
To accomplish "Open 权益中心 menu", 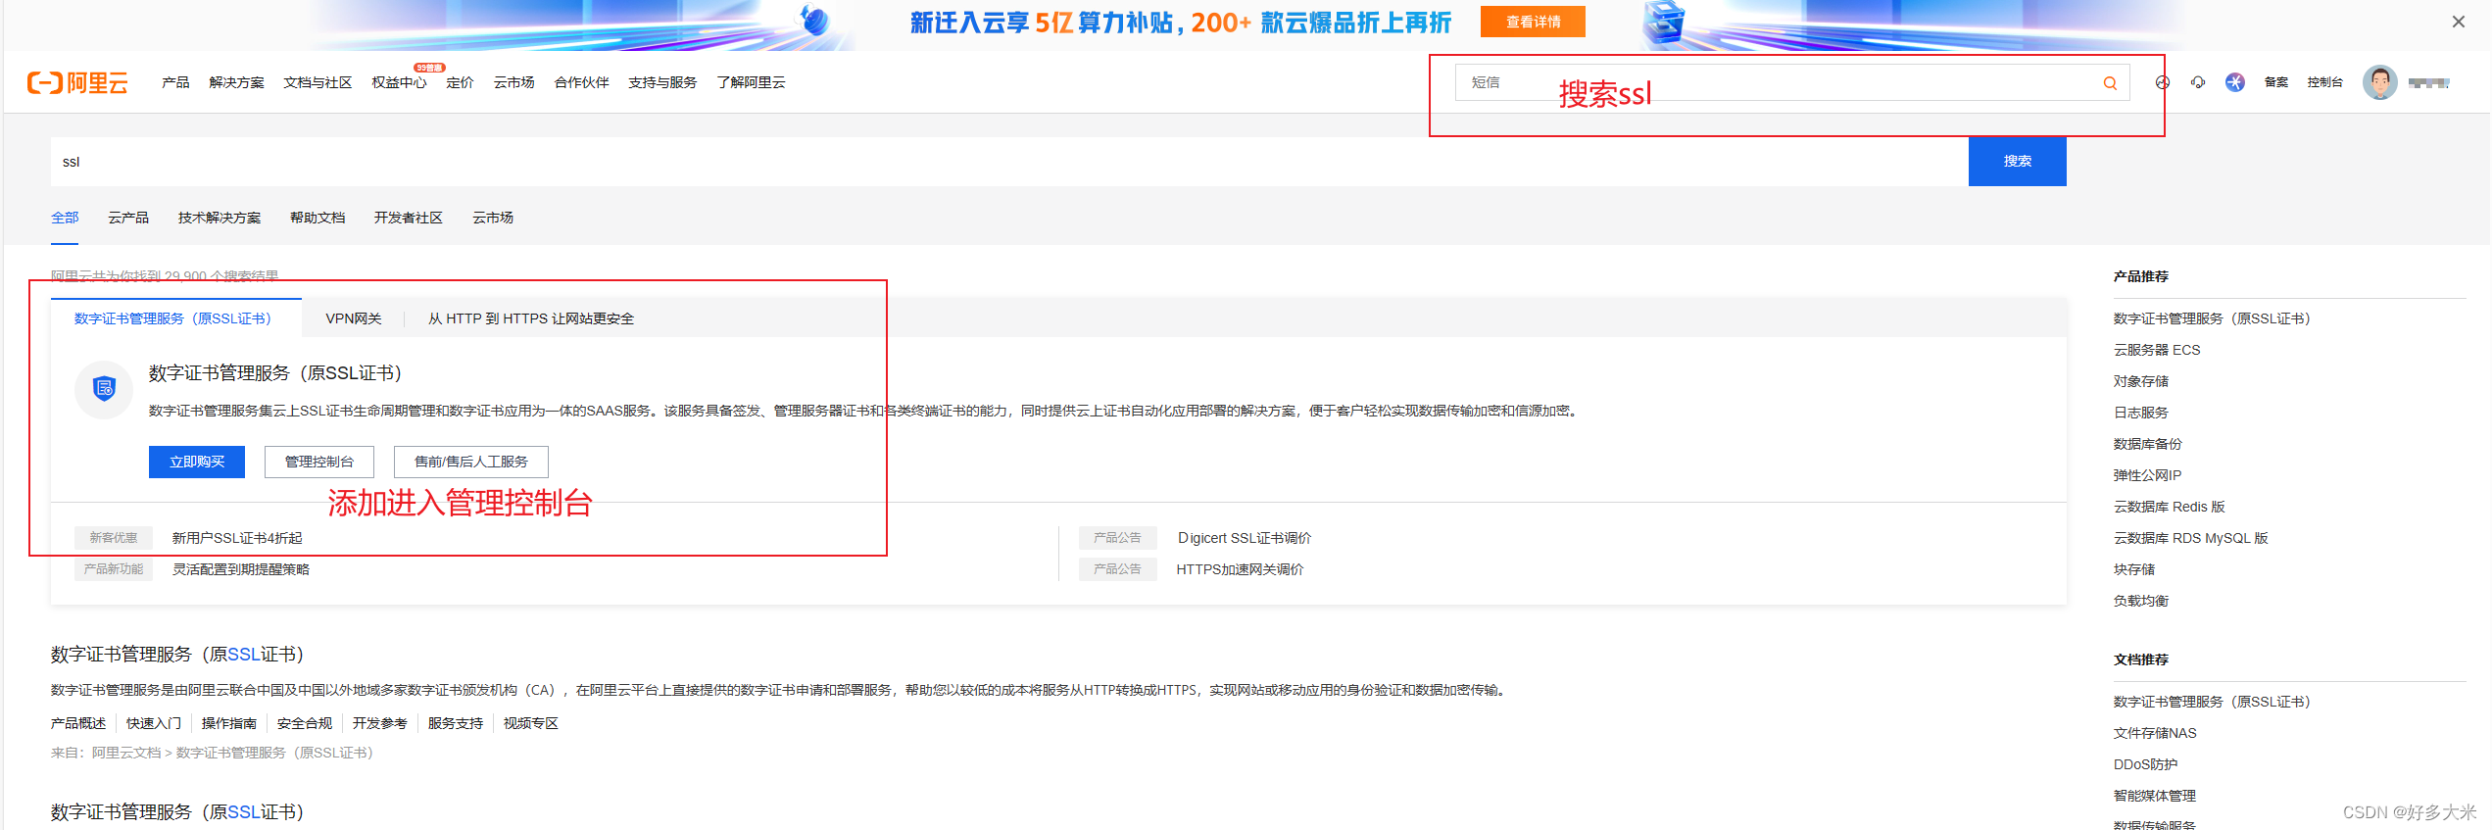I will (399, 82).
